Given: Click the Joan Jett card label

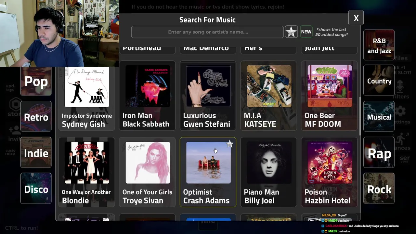Looking at the screenshot, I should click(x=319, y=48).
